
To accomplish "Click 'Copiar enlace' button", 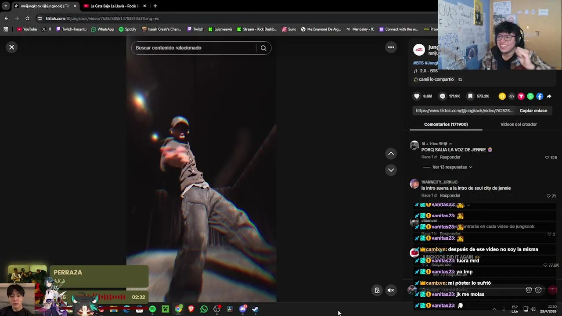I will coord(533,111).
